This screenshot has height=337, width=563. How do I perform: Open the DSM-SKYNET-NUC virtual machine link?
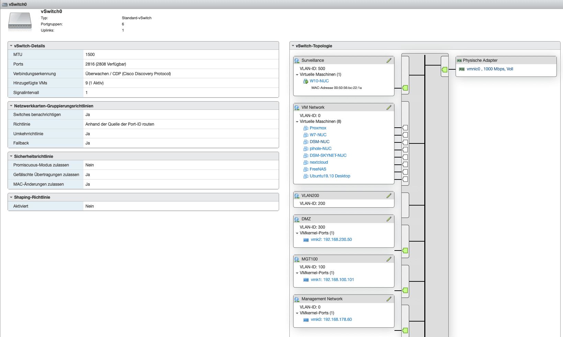point(328,155)
